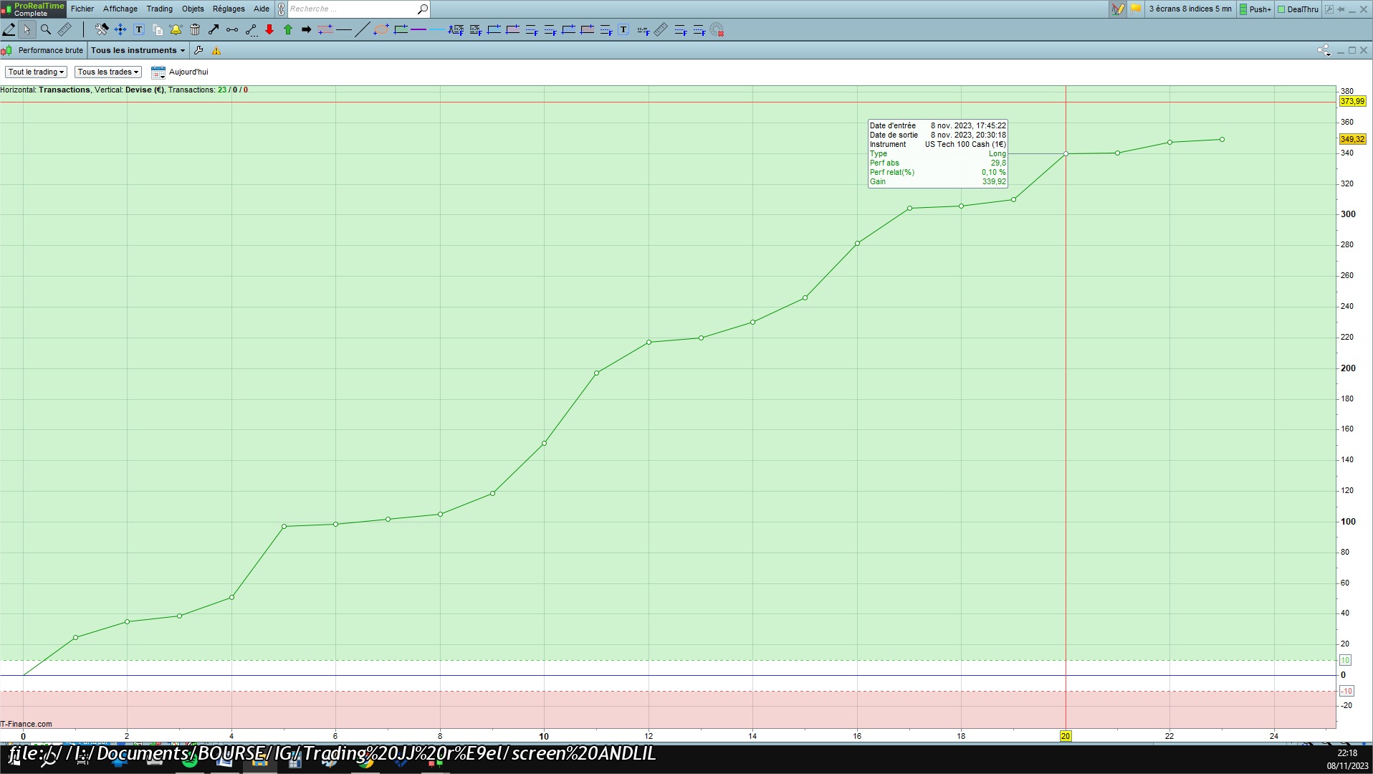Open the wrench settings icon
This screenshot has height=774, width=1373.
coord(198,50)
